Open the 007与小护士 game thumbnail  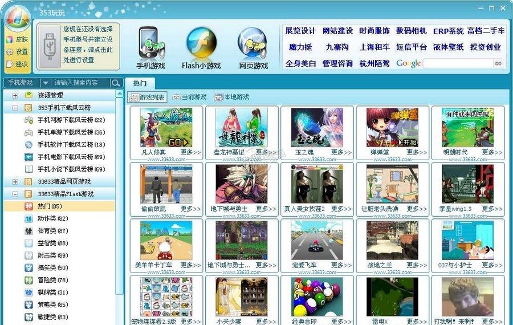tap(467, 241)
